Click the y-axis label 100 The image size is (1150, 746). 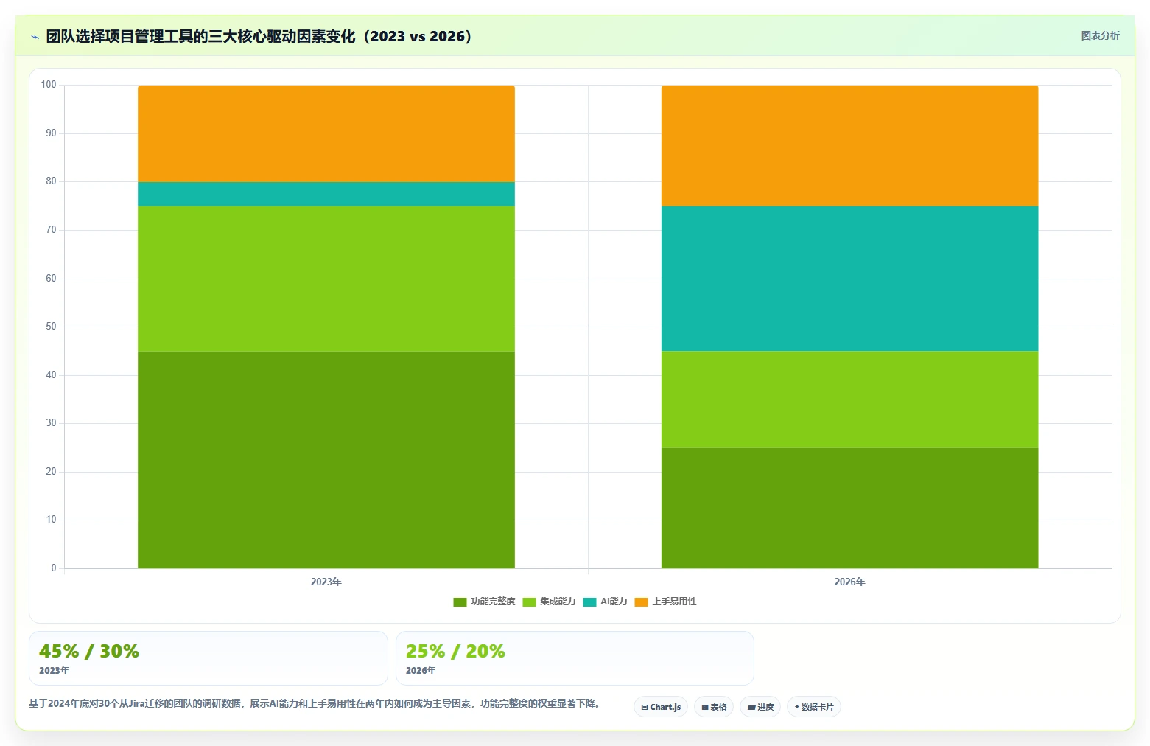[49, 85]
